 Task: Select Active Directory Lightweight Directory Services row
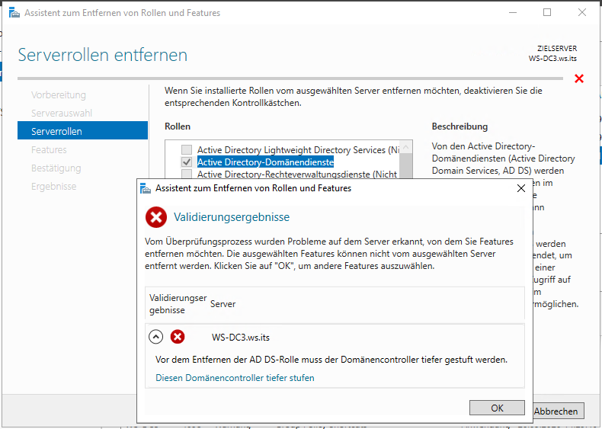pyautogui.click(x=298, y=150)
